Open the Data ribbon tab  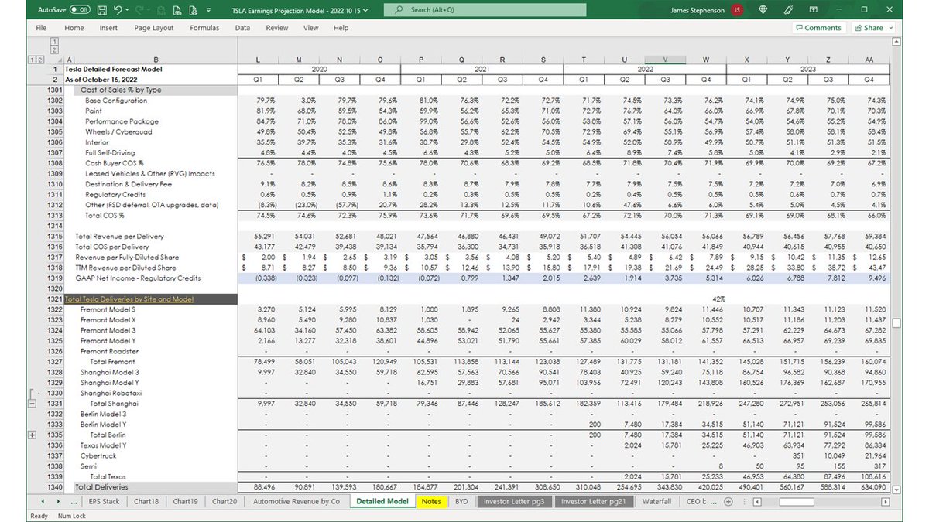[242, 28]
